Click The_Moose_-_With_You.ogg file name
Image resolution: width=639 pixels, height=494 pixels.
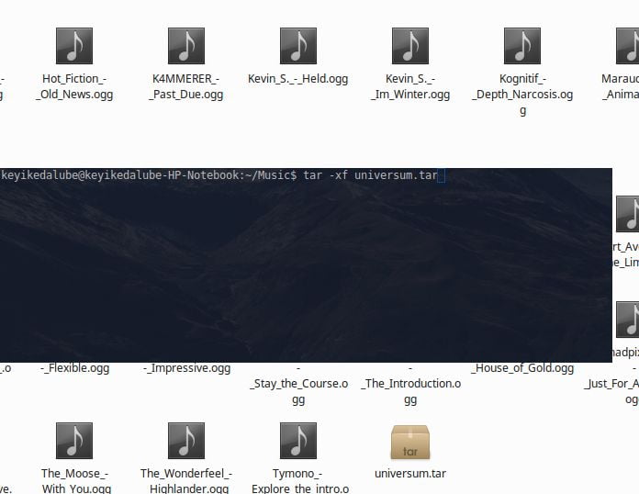click(76, 480)
